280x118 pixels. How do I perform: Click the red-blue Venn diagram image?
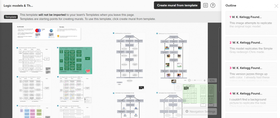pos(38,30)
